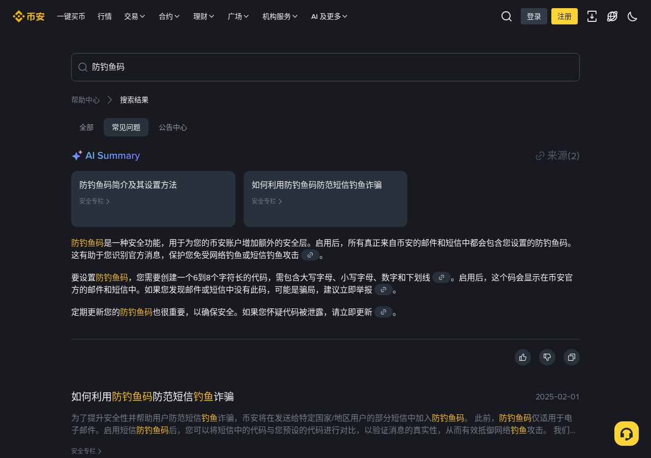This screenshot has width=651, height=458.
Task: Switch to the 全部 tab
Action: (86, 127)
